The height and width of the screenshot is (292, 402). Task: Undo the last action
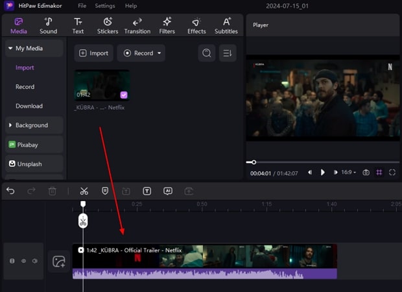(10, 191)
